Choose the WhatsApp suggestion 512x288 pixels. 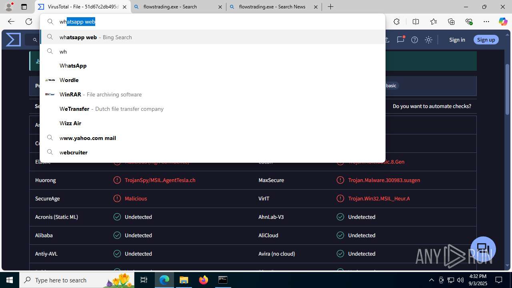(x=212, y=66)
